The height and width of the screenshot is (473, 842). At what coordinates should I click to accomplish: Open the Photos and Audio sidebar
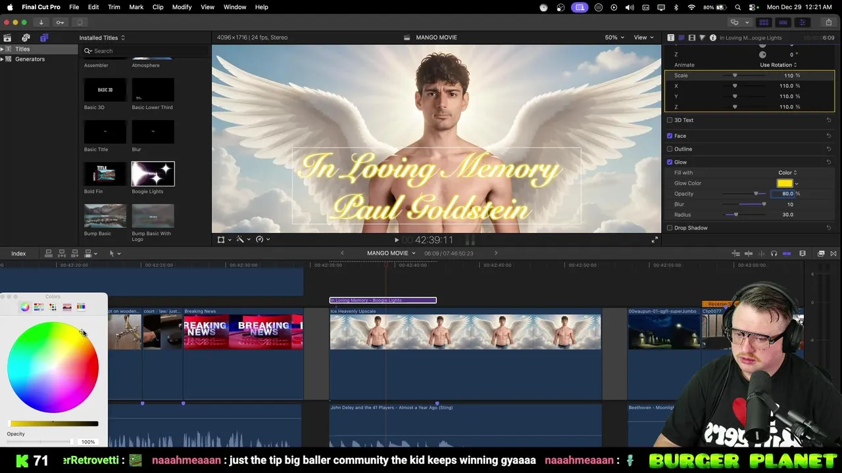tap(26, 37)
